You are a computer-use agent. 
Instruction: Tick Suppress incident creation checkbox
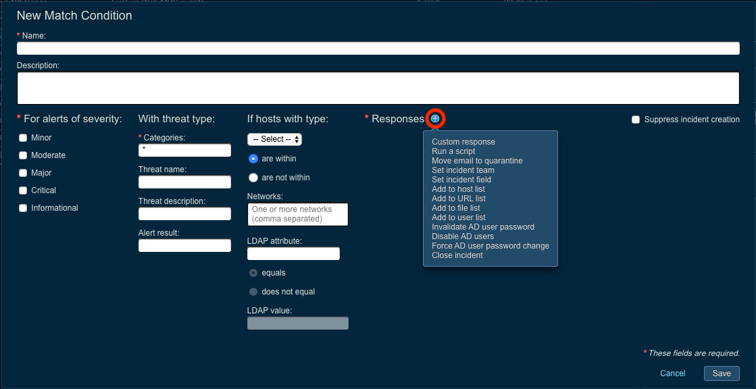[635, 120]
